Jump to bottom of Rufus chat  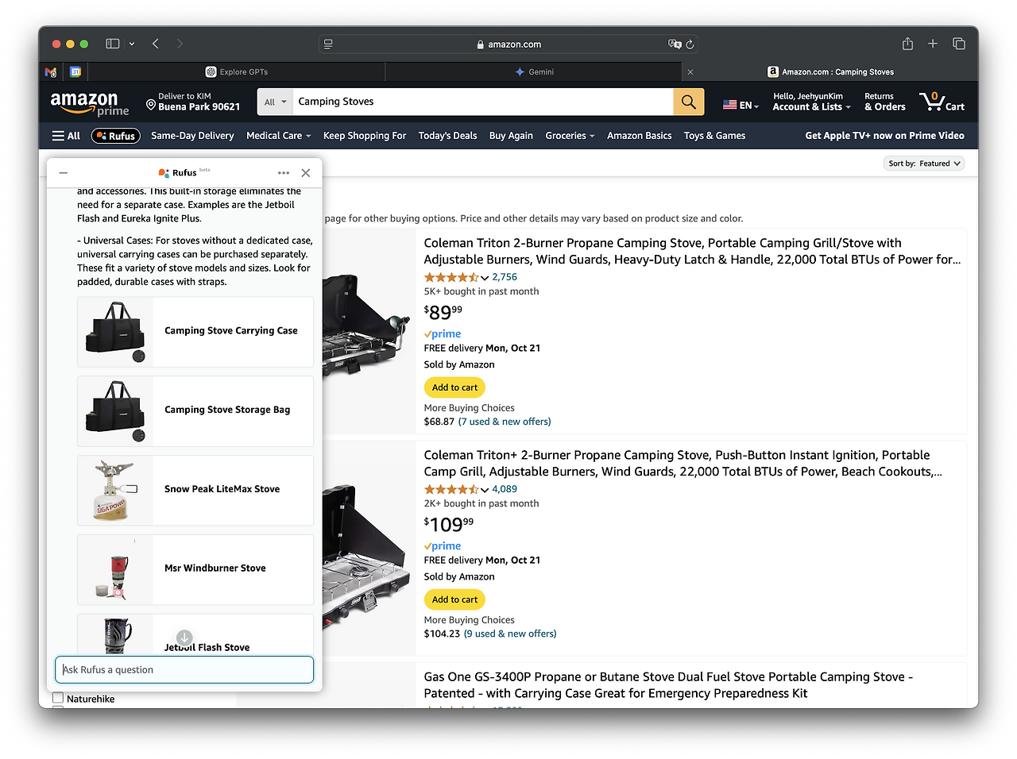click(184, 638)
